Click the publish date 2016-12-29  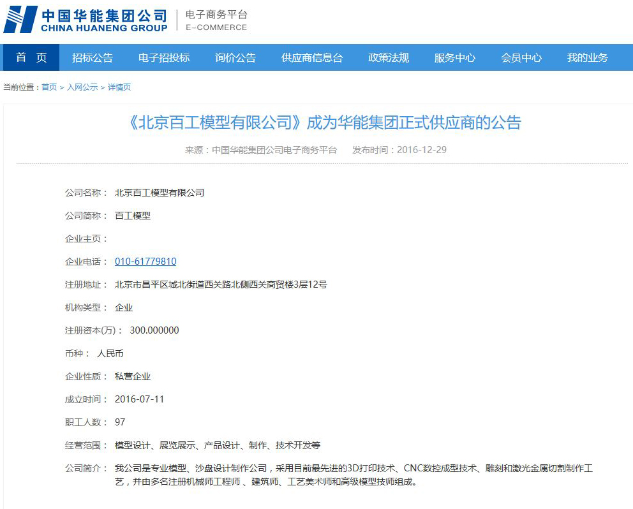click(422, 150)
